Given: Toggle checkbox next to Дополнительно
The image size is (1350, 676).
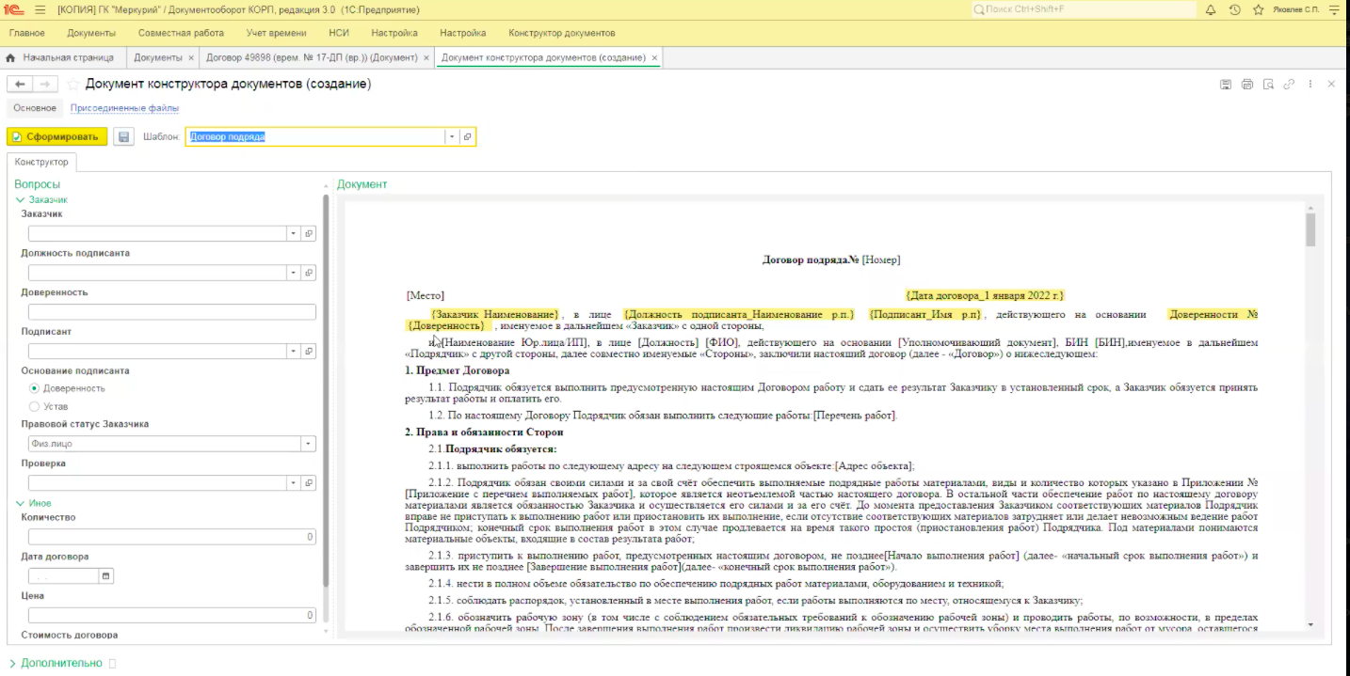Looking at the screenshot, I should point(113,663).
